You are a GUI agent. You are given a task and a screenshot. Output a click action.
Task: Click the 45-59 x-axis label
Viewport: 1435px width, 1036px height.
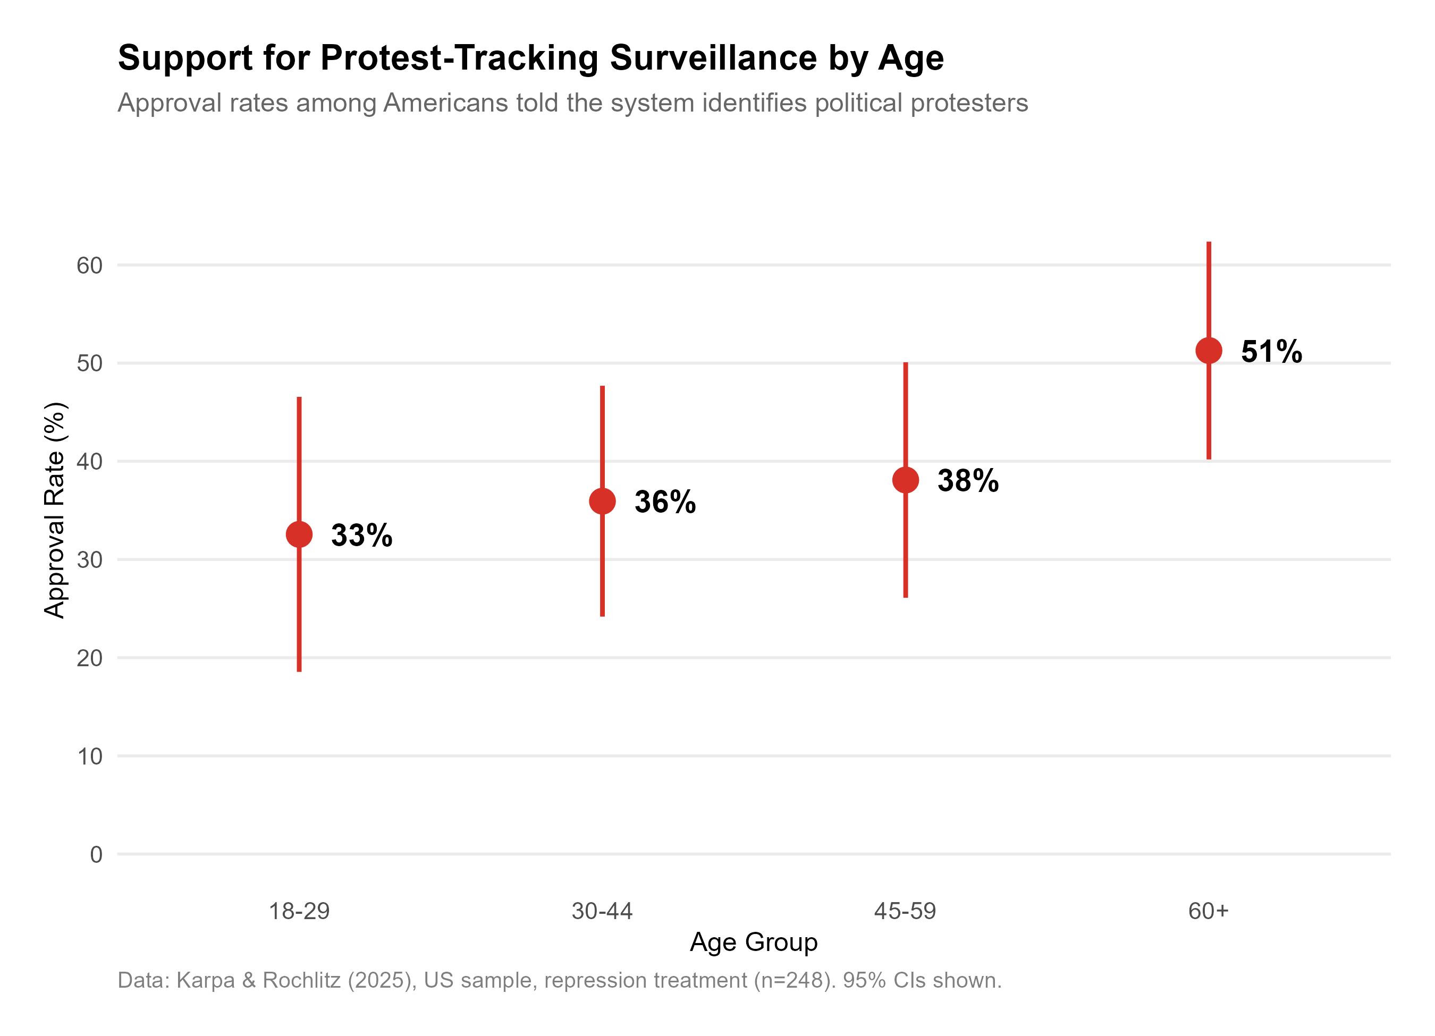pyautogui.click(x=905, y=911)
